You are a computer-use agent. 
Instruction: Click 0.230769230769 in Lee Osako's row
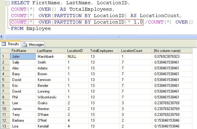tap(172, 103)
